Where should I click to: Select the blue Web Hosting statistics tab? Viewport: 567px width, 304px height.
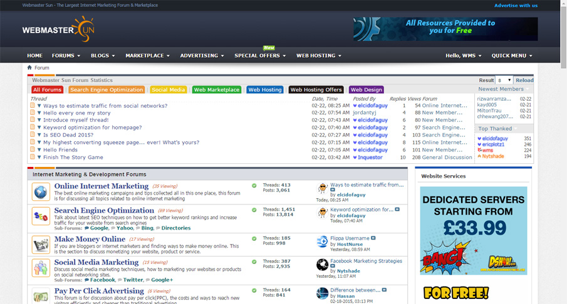click(x=264, y=89)
